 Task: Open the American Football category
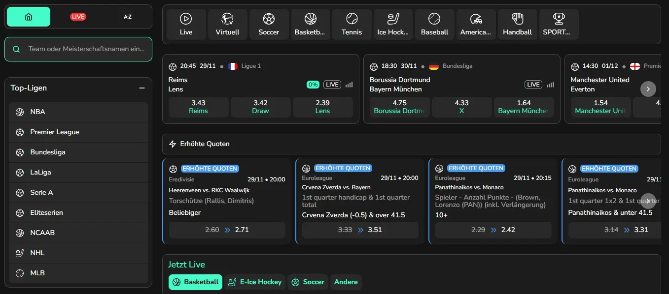pos(476,24)
